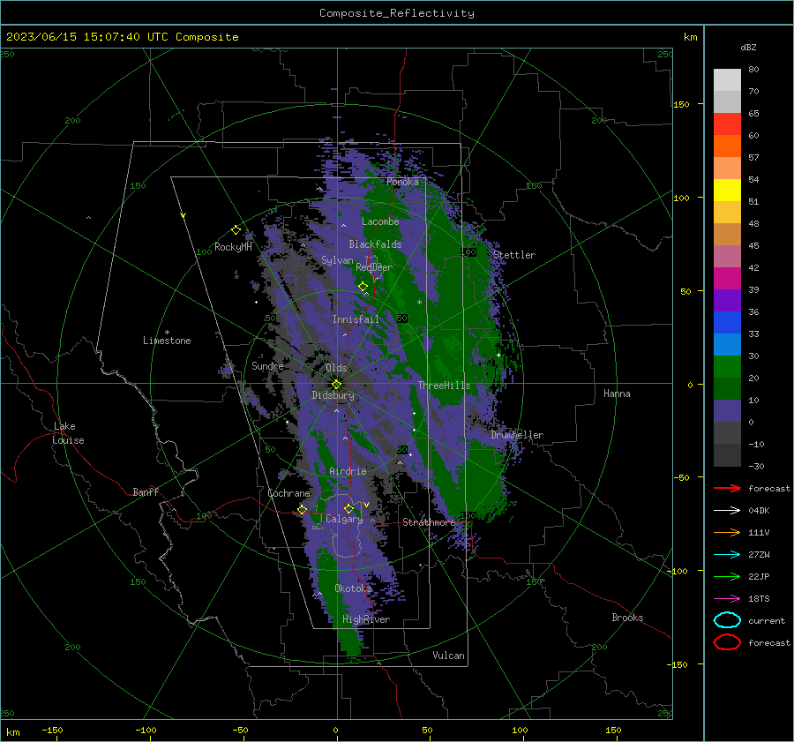Click the Banff town label

(x=146, y=492)
